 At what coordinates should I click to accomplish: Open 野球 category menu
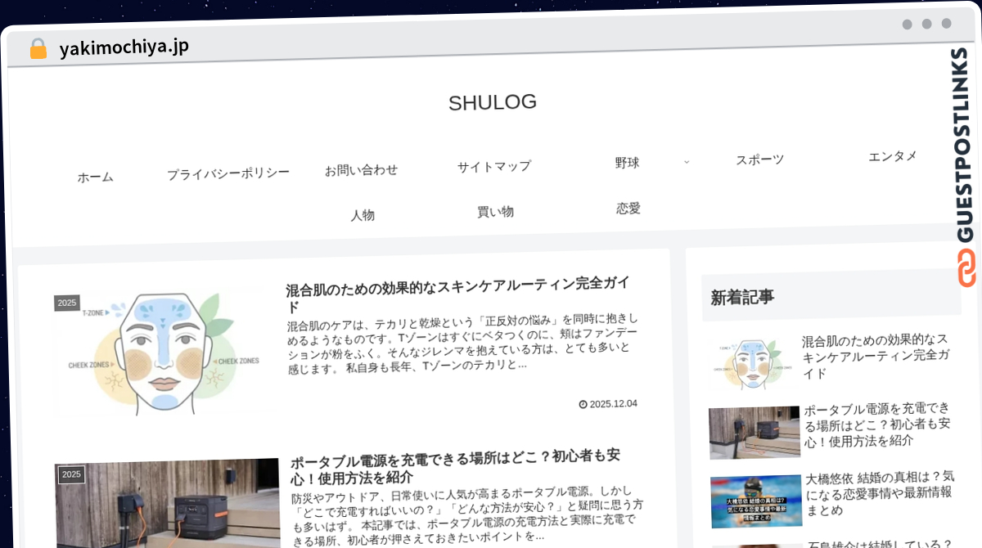pyautogui.click(x=627, y=163)
